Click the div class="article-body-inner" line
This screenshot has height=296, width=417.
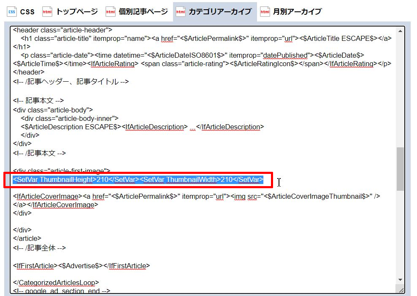(70, 118)
